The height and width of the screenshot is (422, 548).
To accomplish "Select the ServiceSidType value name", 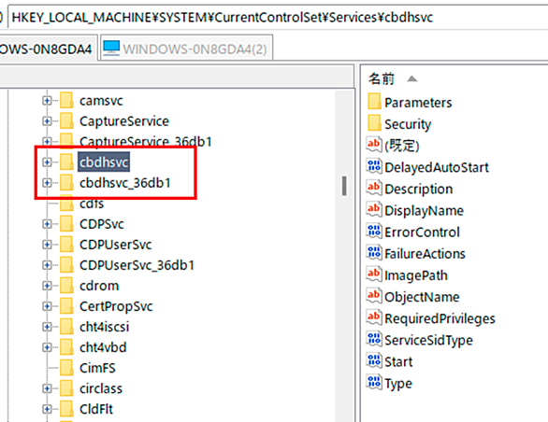I will click(x=428, y=341).
